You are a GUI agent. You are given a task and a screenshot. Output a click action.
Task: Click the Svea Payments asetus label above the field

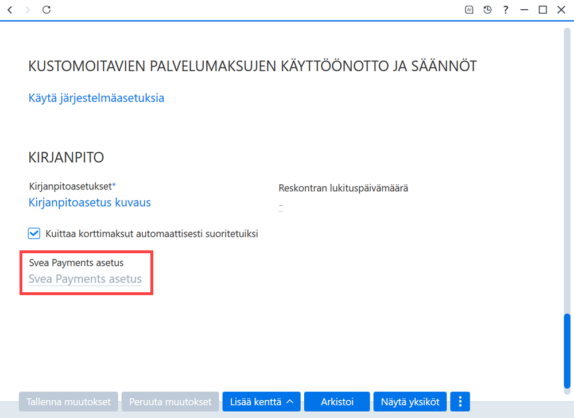click(x=76, y=263)
